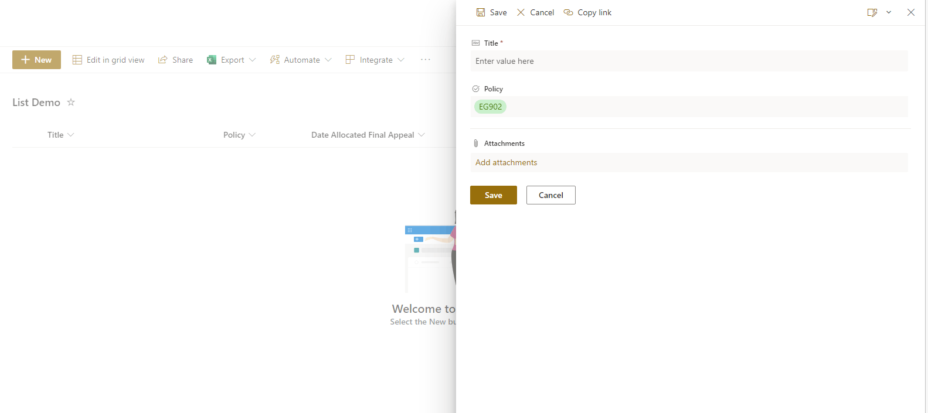The width and height of the screenshot is (928, 413).
Task: Focus the Title input field
Action: point(689,61)
